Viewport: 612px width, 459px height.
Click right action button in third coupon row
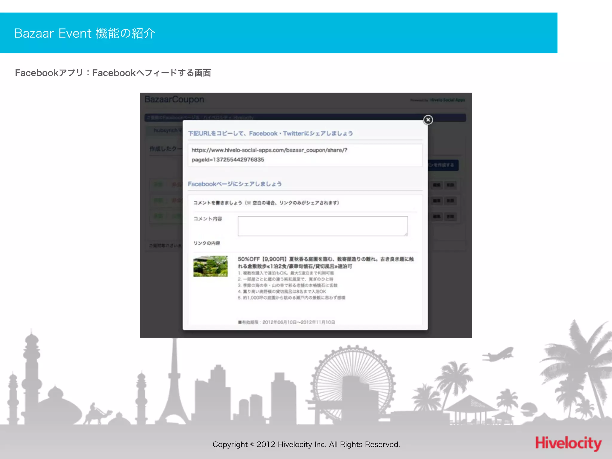[x=450, y=216]
